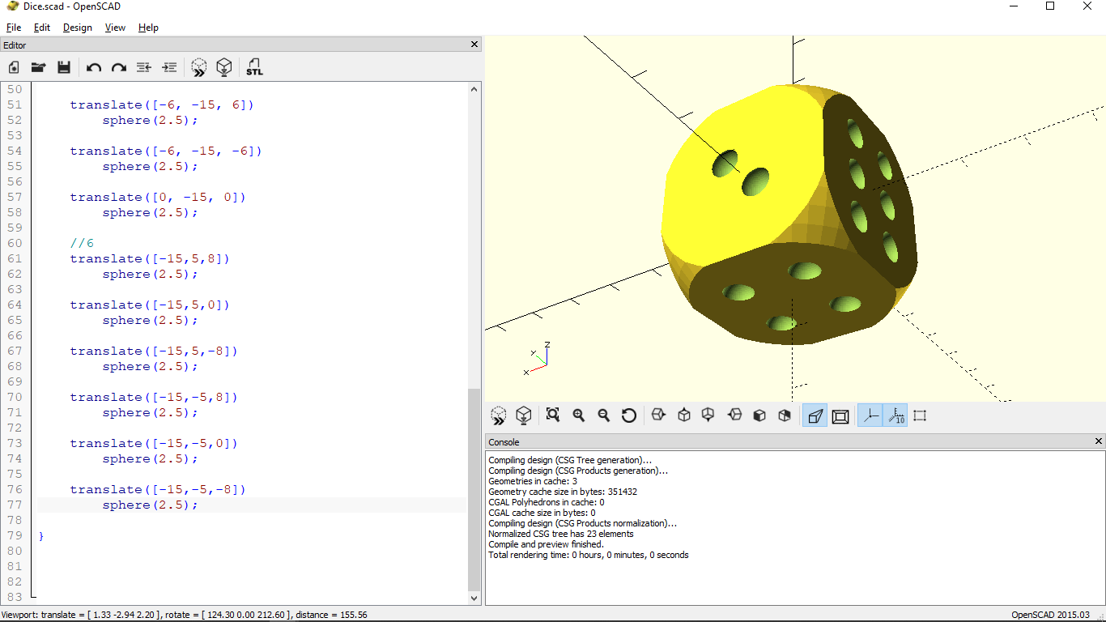Enable Perspective projection
Image resolution: width=1106 pixels, height=622 pixels.
[x=815, y=415]
